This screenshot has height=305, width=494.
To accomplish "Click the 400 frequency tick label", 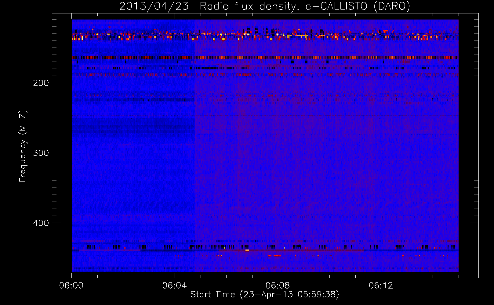I will coord(41,223).
